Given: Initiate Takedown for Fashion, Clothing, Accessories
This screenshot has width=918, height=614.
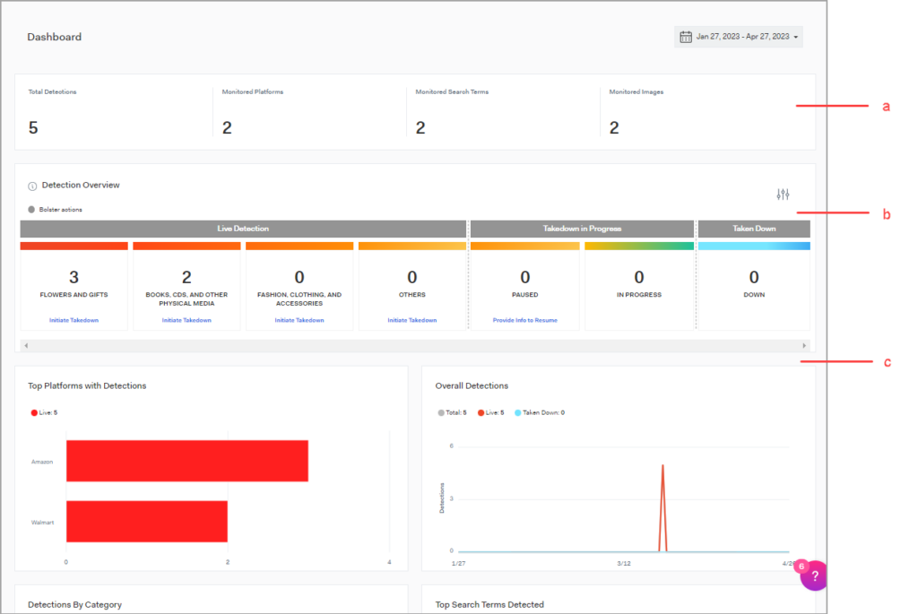Looking at the screenshot, I should click(299, 320).
